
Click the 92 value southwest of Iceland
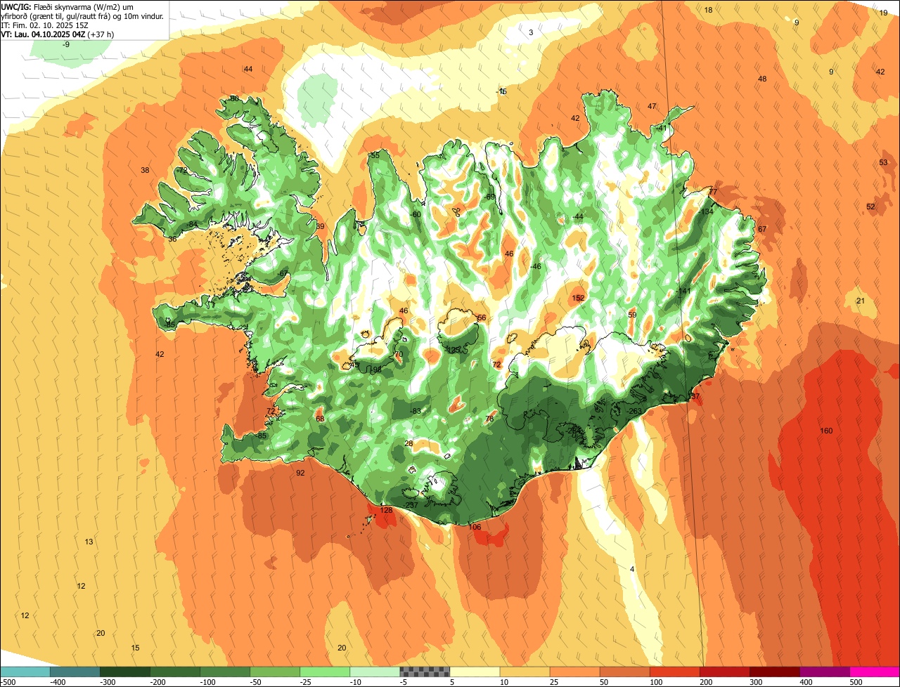pyautogui.click(x=300, y=473)
